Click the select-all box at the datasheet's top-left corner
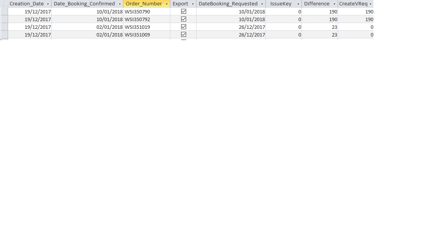443x249 pixels. click(4, 4)
